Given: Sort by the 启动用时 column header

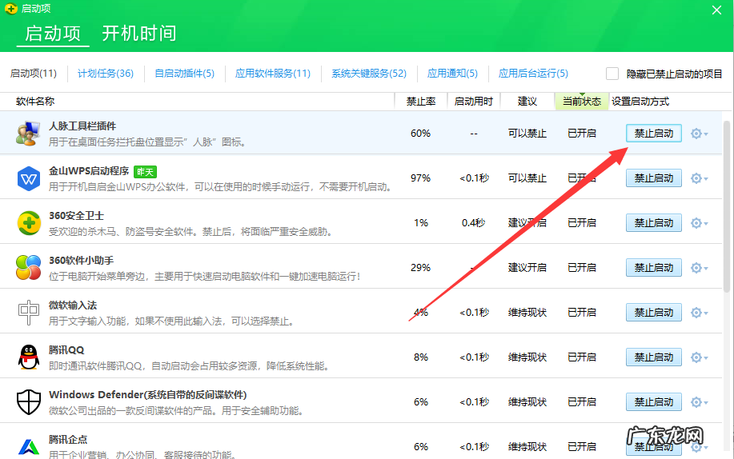Looking at the screenshot, I should [x=473, y=102].
